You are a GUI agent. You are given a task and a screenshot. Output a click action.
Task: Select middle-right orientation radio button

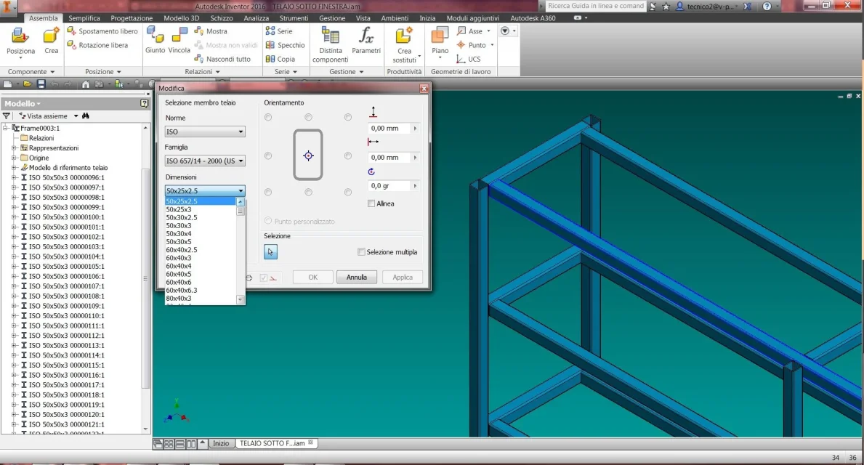point(347,156)
